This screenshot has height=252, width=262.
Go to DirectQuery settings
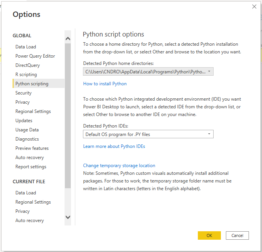click(x=28, y=65)
